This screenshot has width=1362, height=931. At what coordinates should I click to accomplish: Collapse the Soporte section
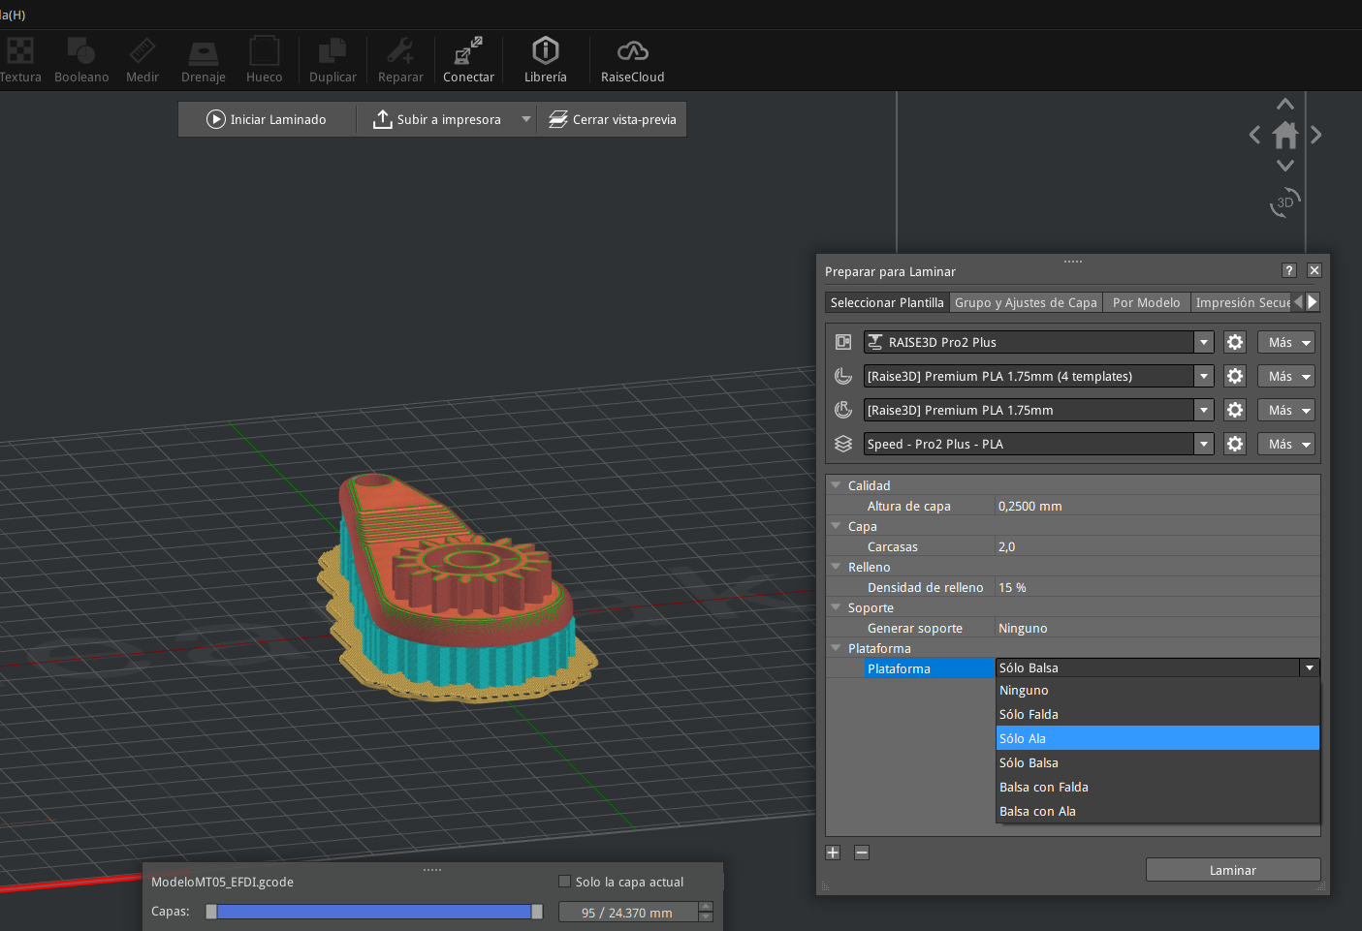tap(836, 607)
